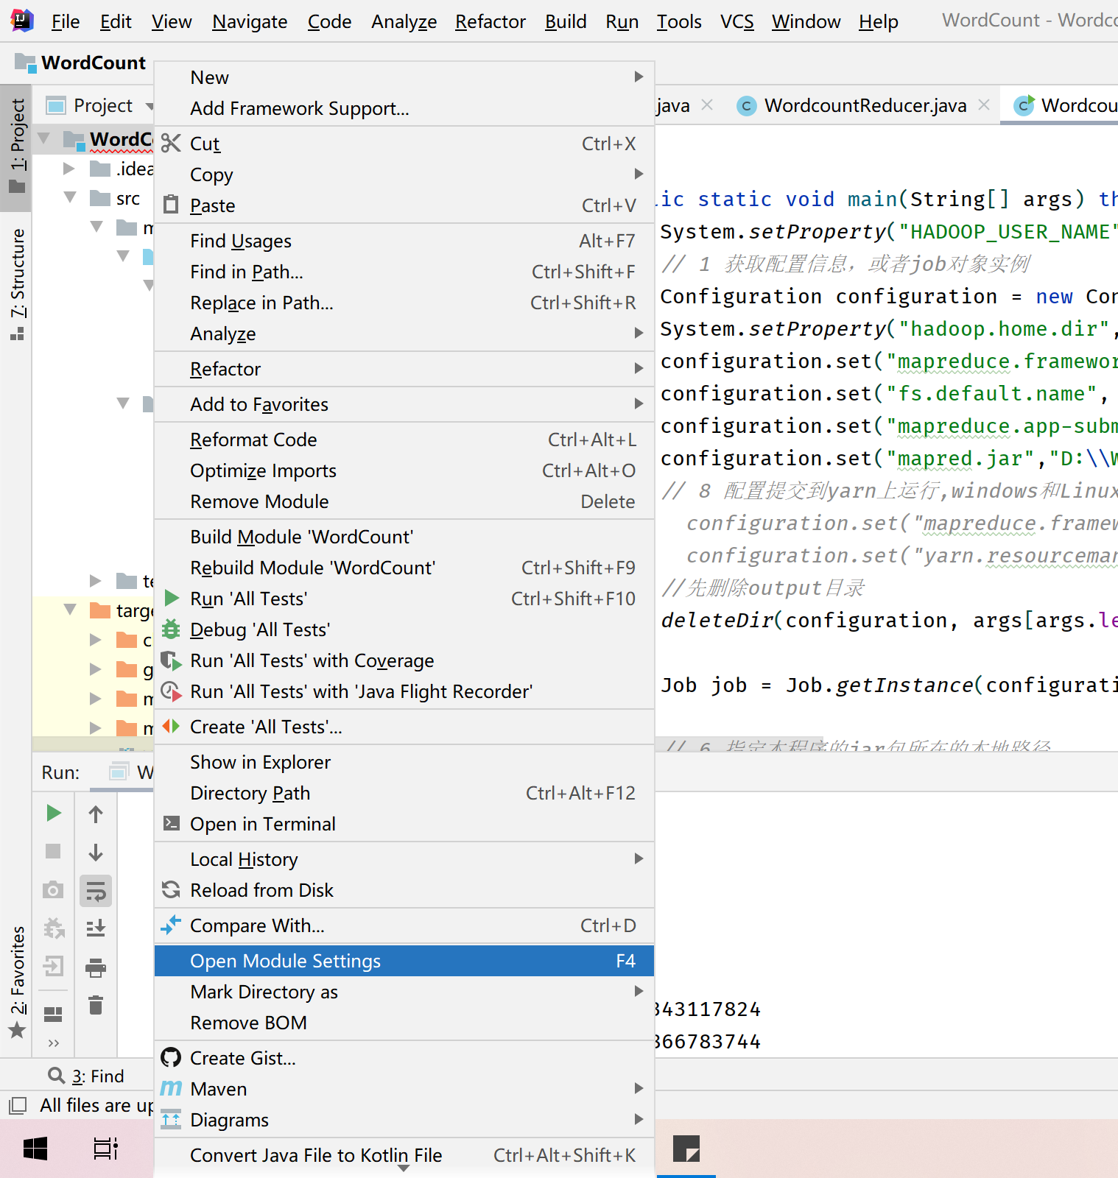Click the Debug 'All Tests' bug icon
Image resolution: width=1118 pixels, height=1178 pixels.
(x=171, y=629)
